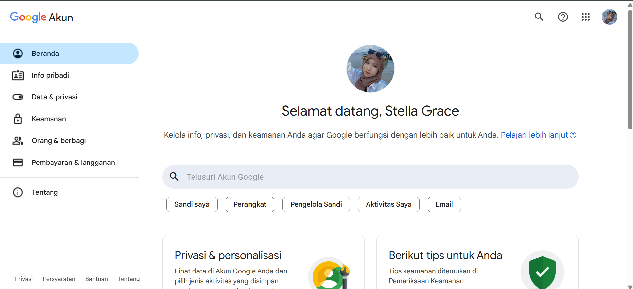Image resolution: width=633 pixels, height=289 pixels.
Task: Click the Data & privasi toggle icon
Action: point(18,97)
